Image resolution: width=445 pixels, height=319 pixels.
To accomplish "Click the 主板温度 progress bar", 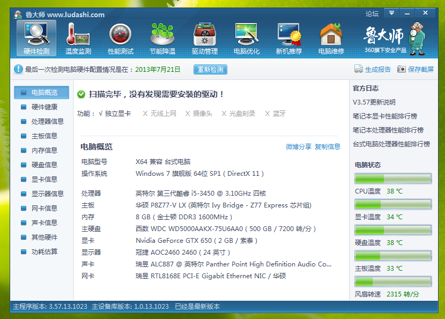I will coord(393,256).
